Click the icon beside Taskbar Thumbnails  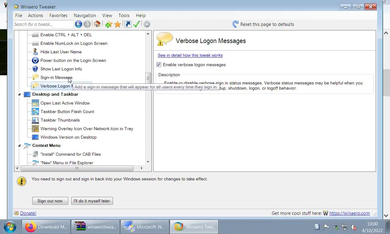35,120
